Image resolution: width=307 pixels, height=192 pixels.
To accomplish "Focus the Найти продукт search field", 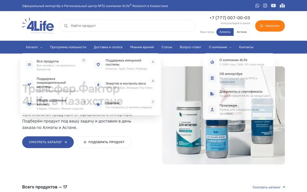I will pos(127,26).
